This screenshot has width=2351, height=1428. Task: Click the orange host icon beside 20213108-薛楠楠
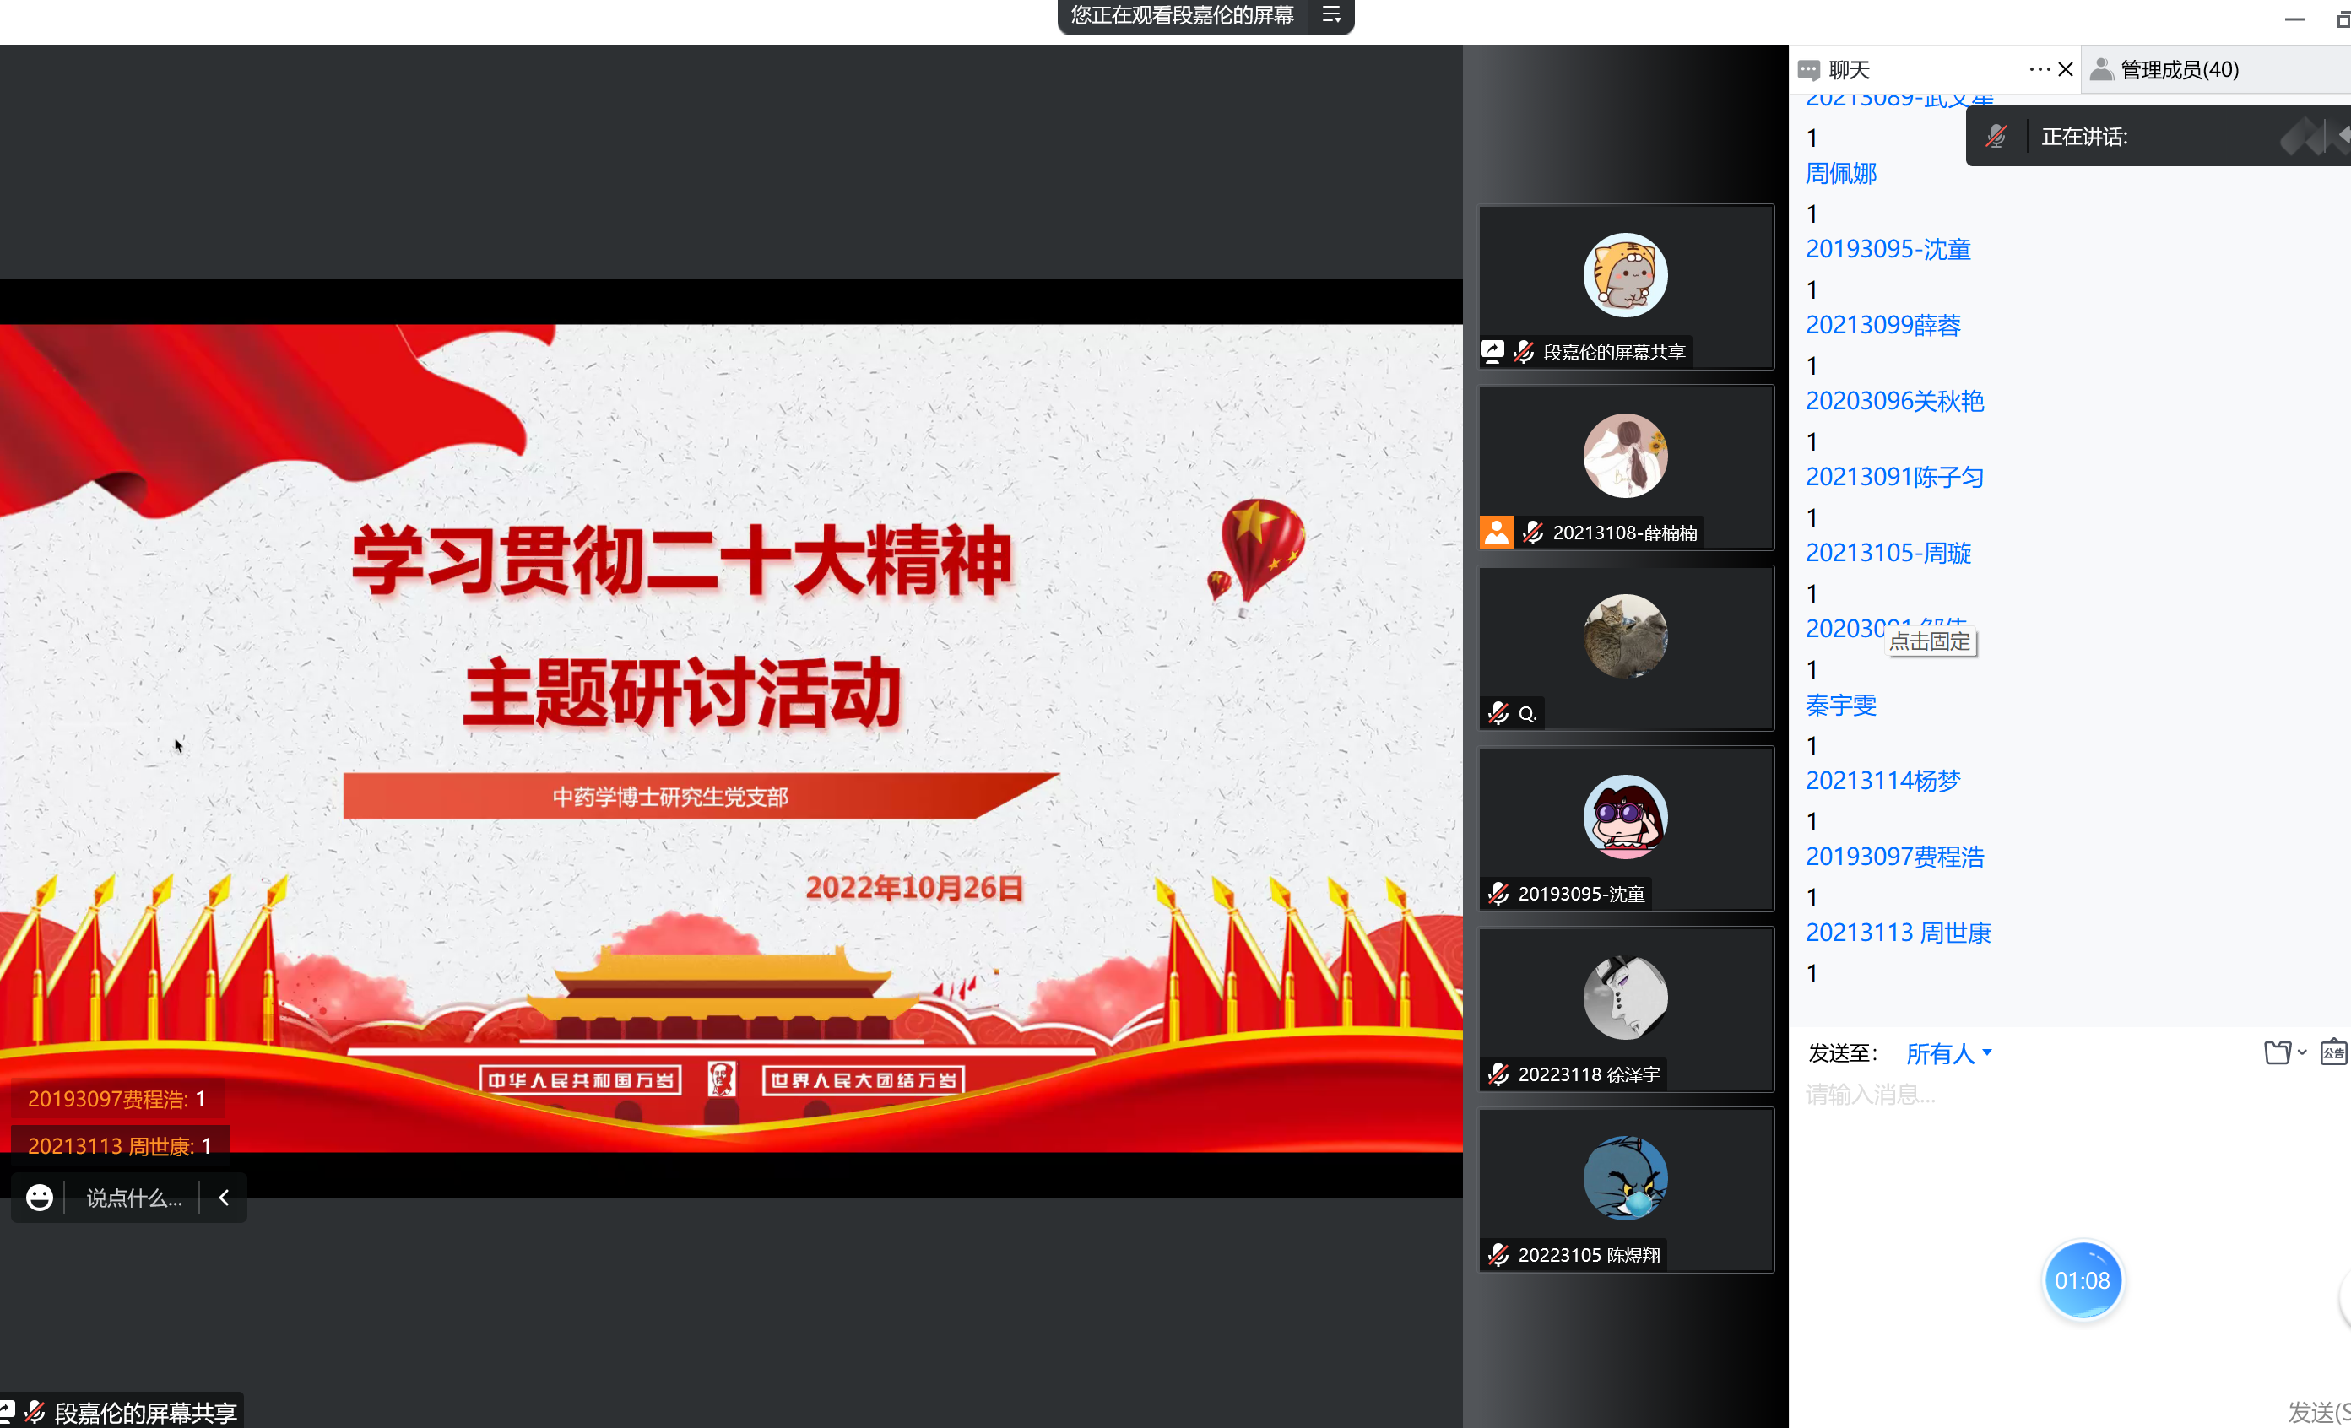(1495, 533)
